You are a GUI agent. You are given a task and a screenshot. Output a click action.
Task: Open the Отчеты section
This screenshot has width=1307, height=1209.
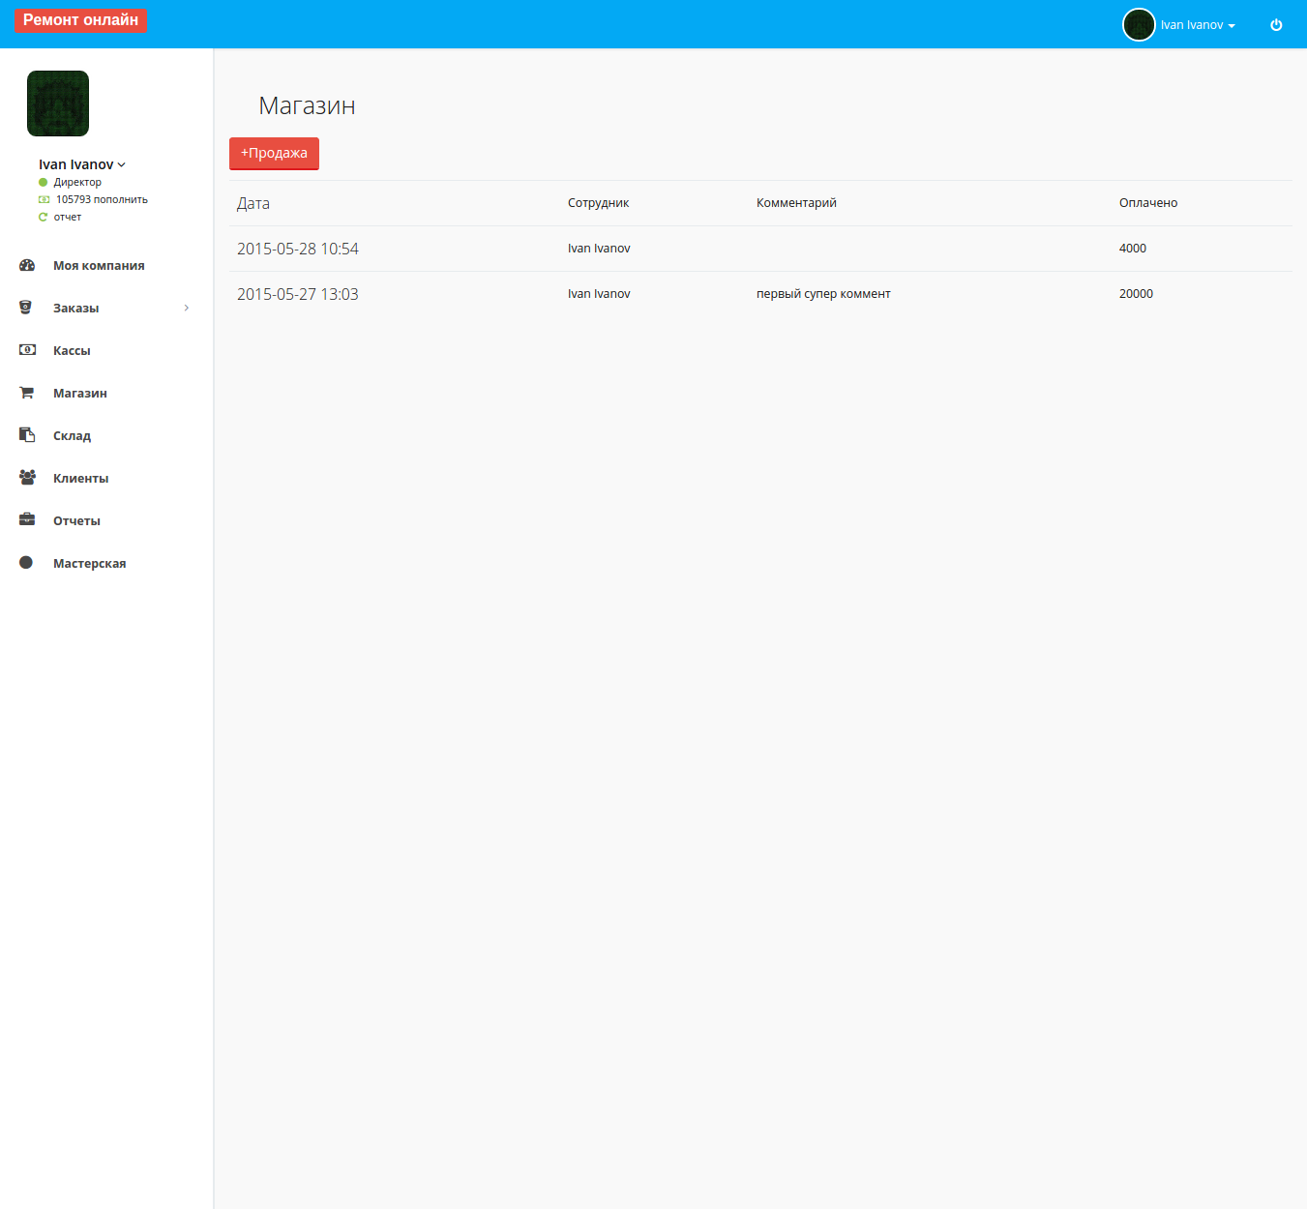point(76,520)
